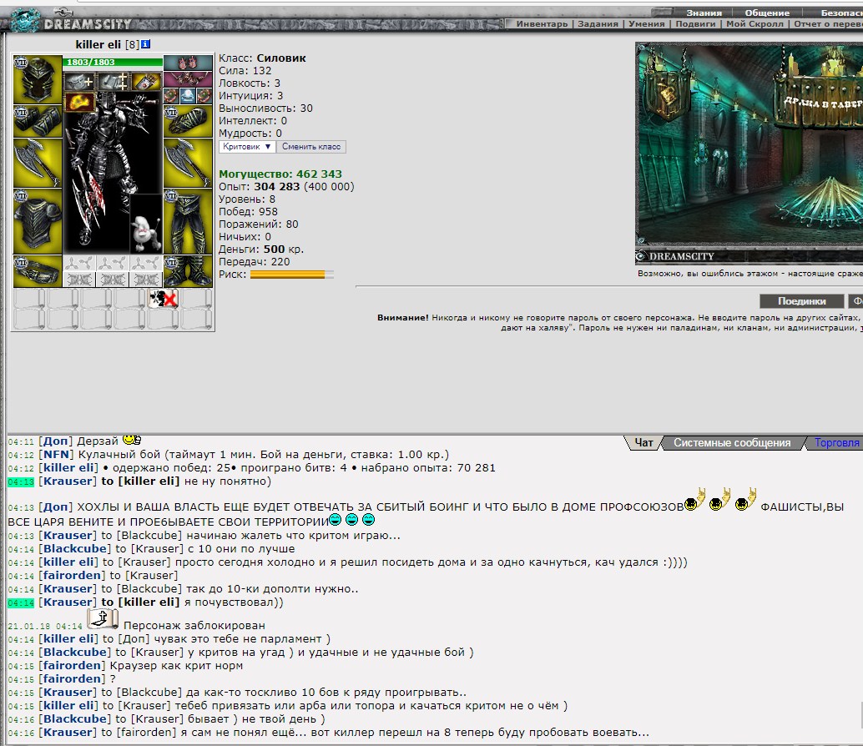The height and width of the screenshot is (746, 863).
Task: Use the scroll with red cross icon
Action: click(163, 299)
